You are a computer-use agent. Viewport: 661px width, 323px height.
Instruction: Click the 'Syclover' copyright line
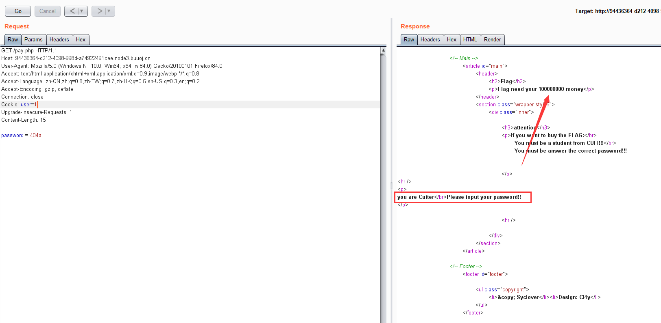tap(545, 297)
